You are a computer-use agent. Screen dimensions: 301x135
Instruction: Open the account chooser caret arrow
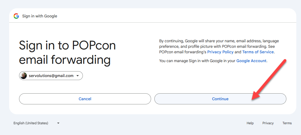(x=78, y=76)
